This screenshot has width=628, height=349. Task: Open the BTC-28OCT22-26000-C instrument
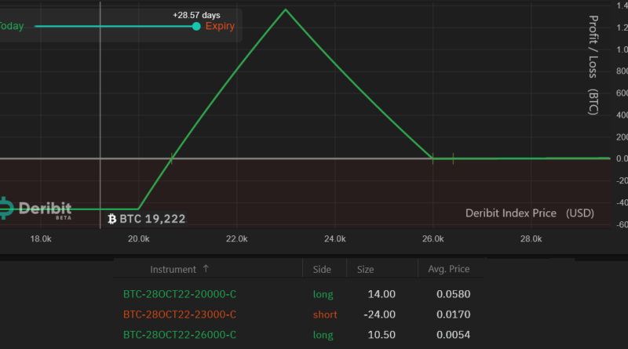[180, 335]
